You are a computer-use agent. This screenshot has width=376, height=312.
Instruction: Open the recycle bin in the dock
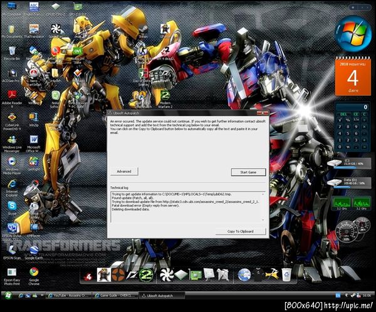(286, 275)
